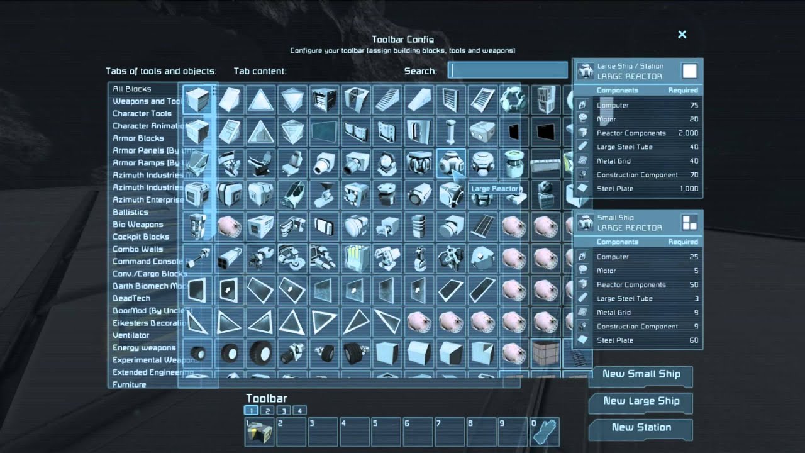805x453 pixels.
Task: Click the Reactor Components 50 row
Action: tap(638, 285)
